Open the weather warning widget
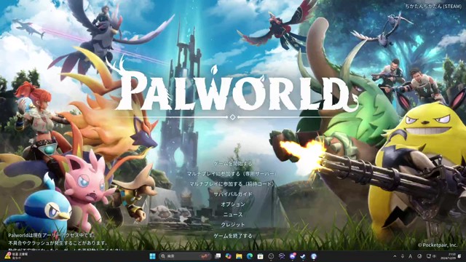 coord(16,256)
